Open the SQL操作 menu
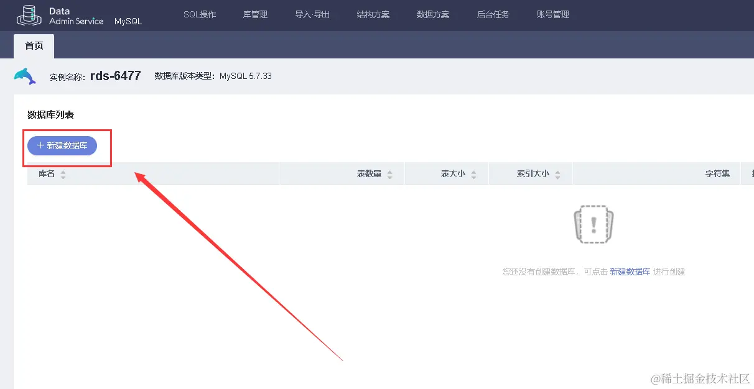The width and height of the screenshot is (754, 389). 200,14
